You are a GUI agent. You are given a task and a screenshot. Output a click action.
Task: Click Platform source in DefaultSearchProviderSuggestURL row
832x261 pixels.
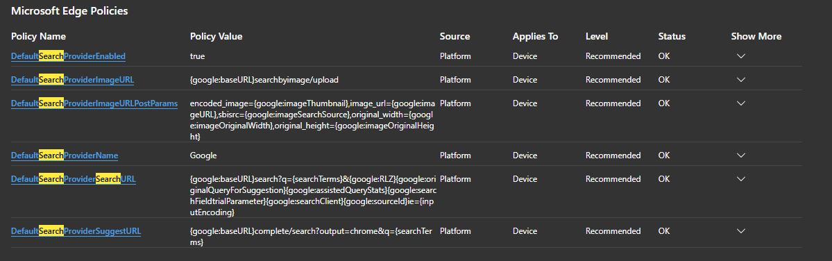pyautogui.click(x=455, y=231)
